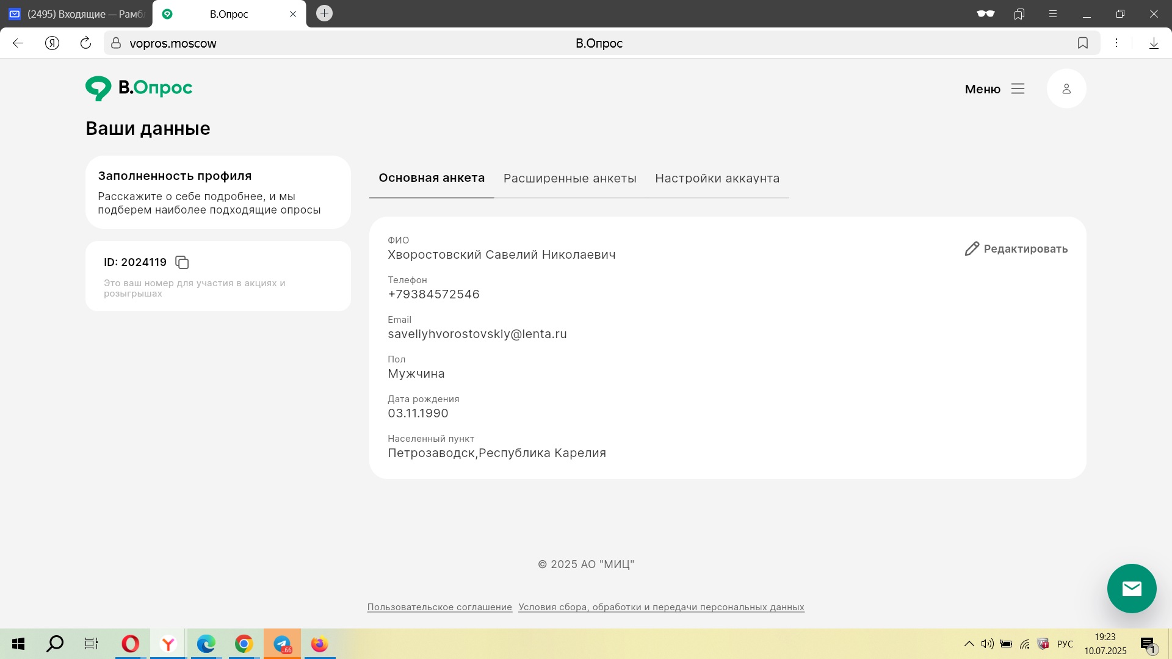1172x659 pixels.
Task: Switch to Основная анкета tab
Action: click(x=432, y=178)
